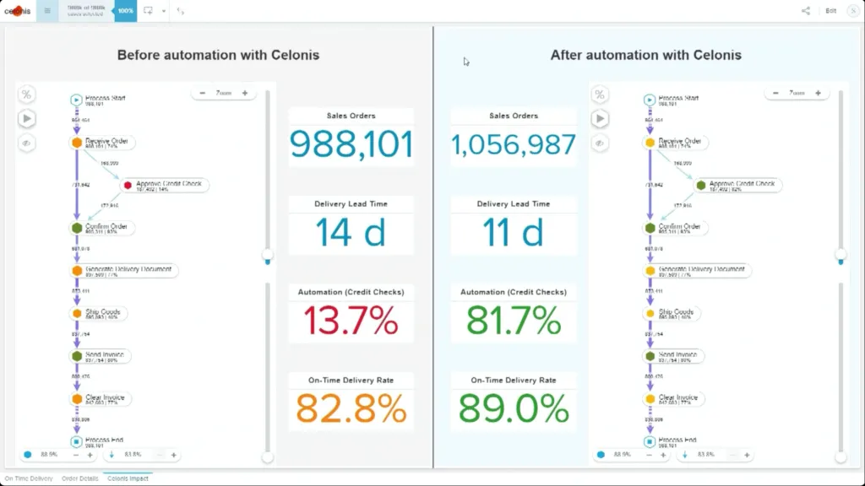Increase connections 83.8% in After explorer

click(x=747, y=455)
